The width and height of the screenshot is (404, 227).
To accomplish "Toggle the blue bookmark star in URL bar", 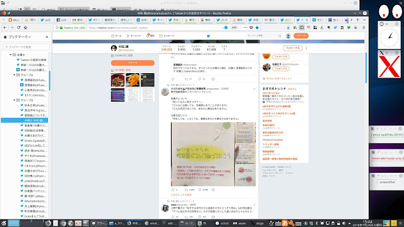I will (257, 28).
